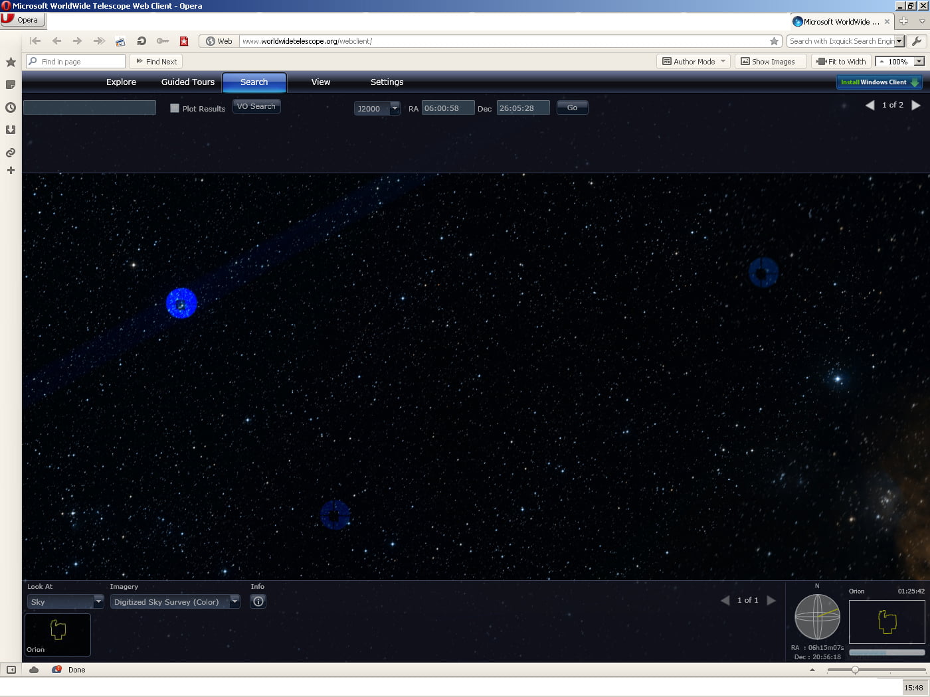Screen dimensions: 930x697
Task: Click the bright blue circled star marker
Action: click(181, 303)
